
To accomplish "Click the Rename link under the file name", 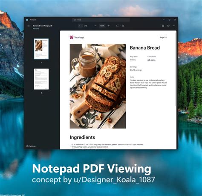I will point(36,29).
